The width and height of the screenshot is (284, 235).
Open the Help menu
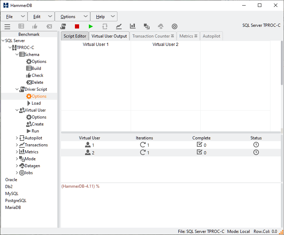point(104,17)
